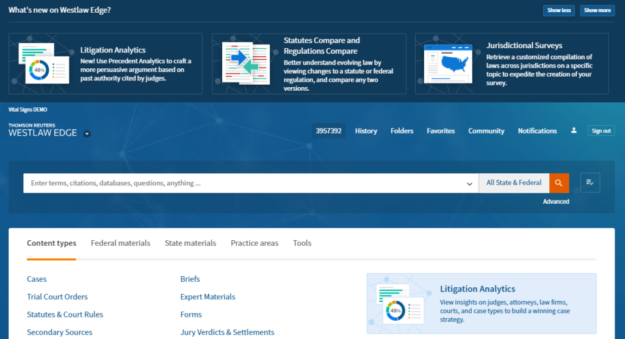Screen dimensions: 625x339
Task: Click into the main search text field
Action: tap(244, 184)
